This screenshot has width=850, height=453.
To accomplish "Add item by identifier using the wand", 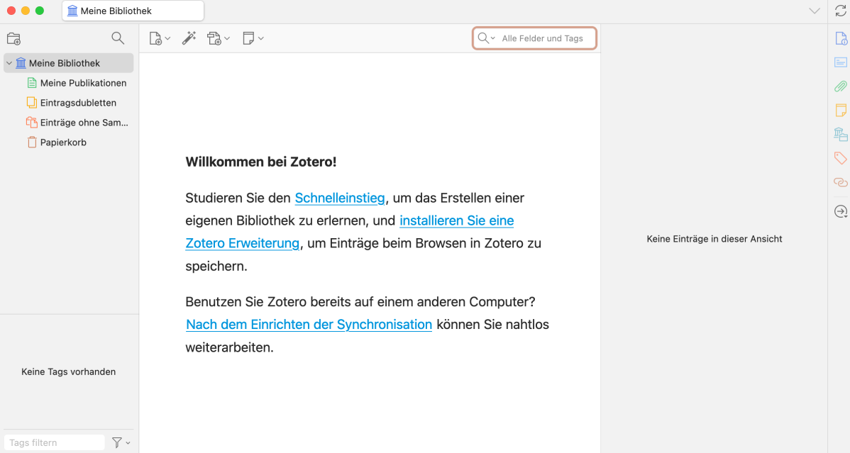I will coord(189,38).
